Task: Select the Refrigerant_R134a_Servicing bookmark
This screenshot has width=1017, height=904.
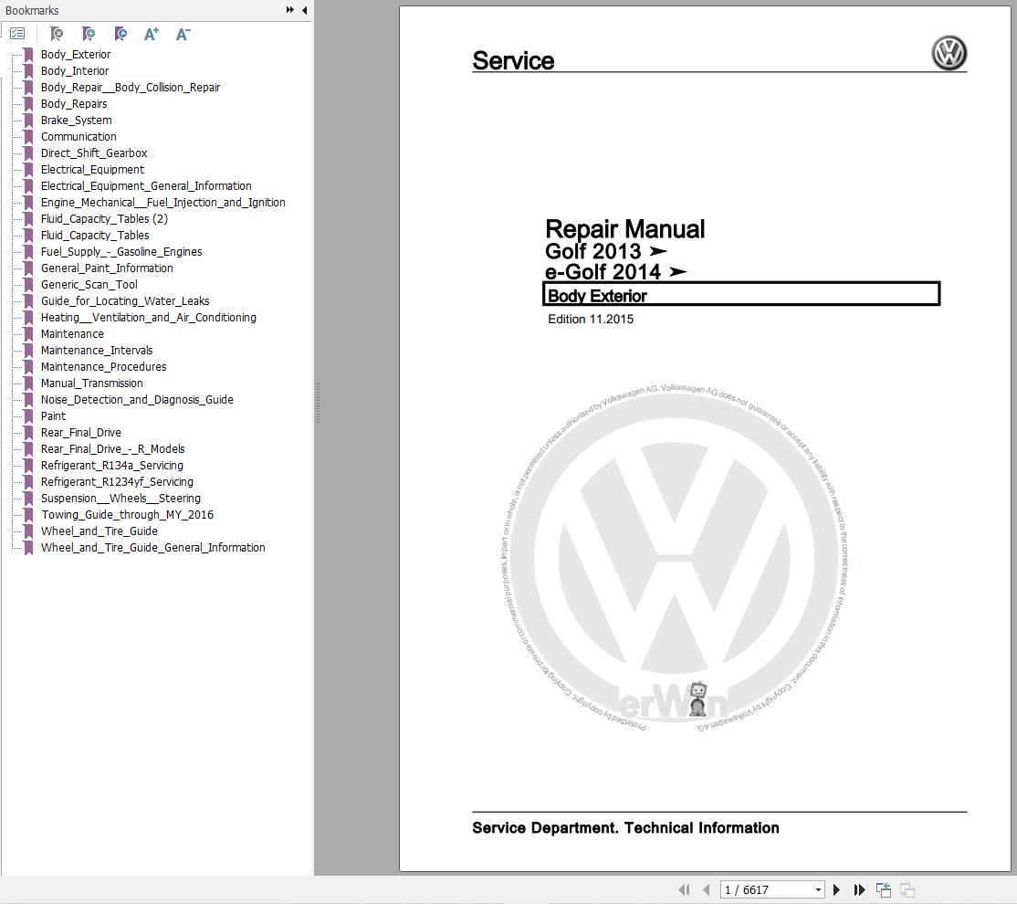Action: coord(111,466)
